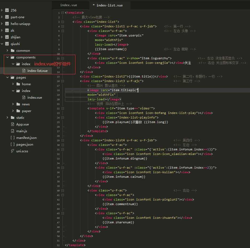Fold the index-list4 view at line 29

coord(63,140)
